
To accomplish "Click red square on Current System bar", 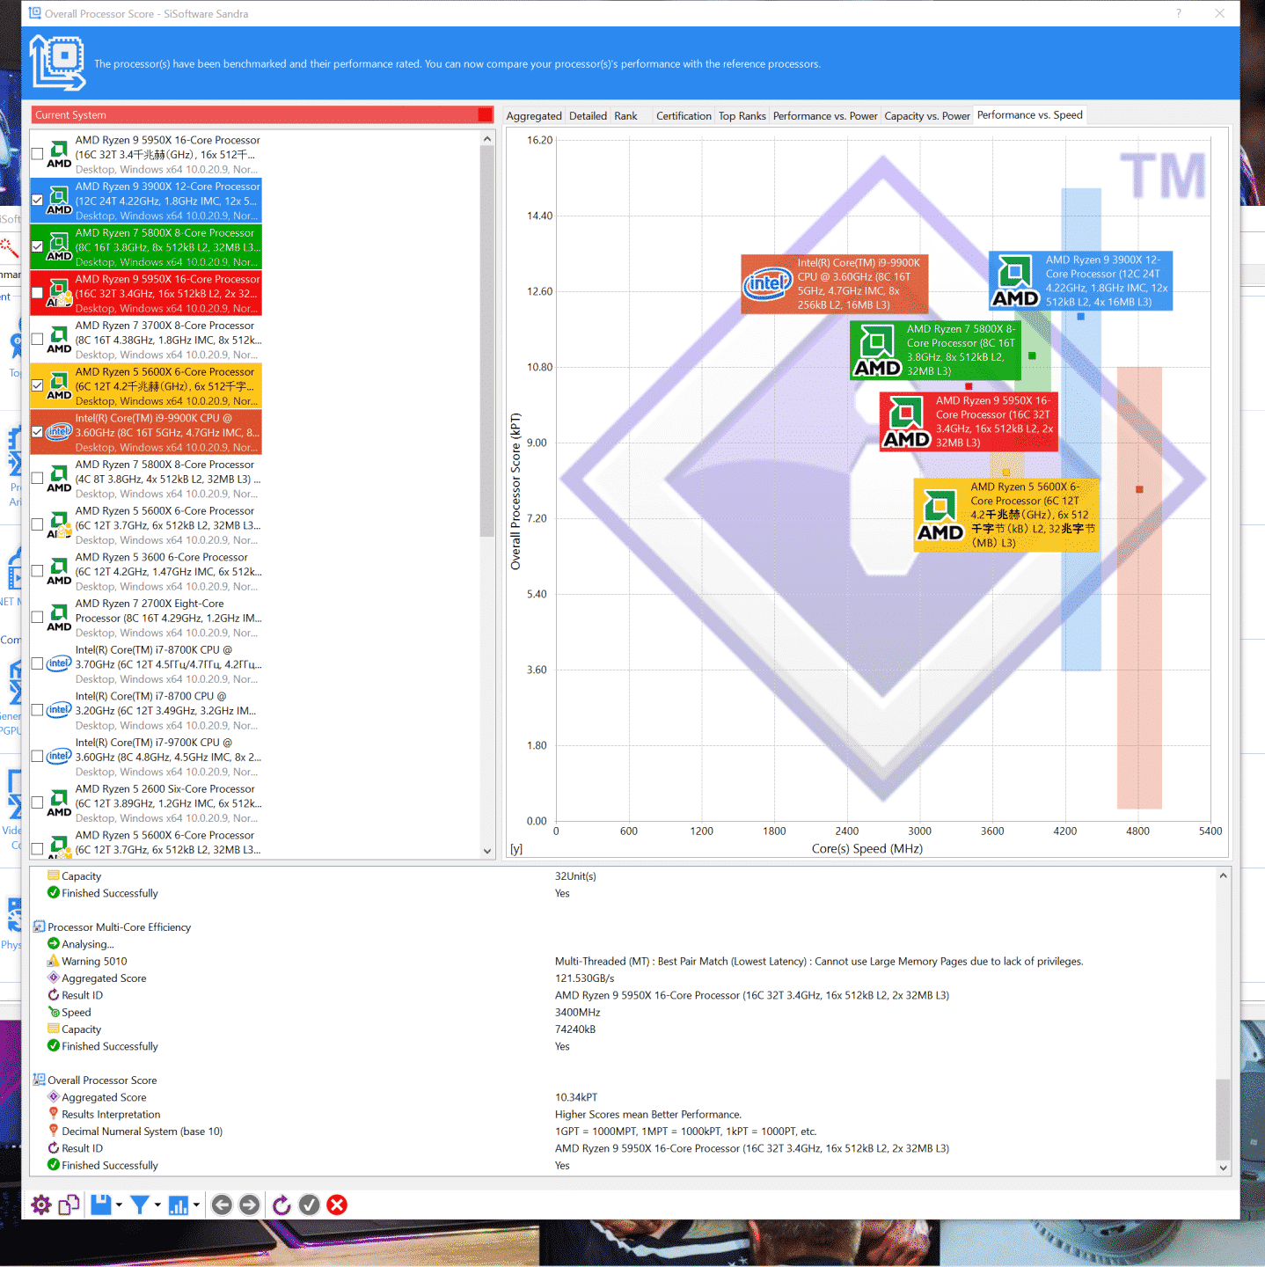I will (485, 114).
